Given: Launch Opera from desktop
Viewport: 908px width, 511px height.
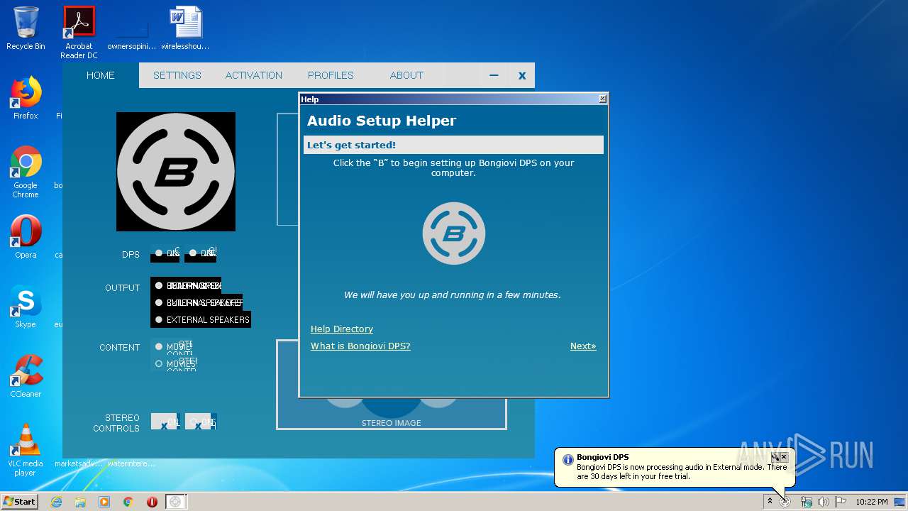Looking at the screenshot, I should [x=26, y=236].
